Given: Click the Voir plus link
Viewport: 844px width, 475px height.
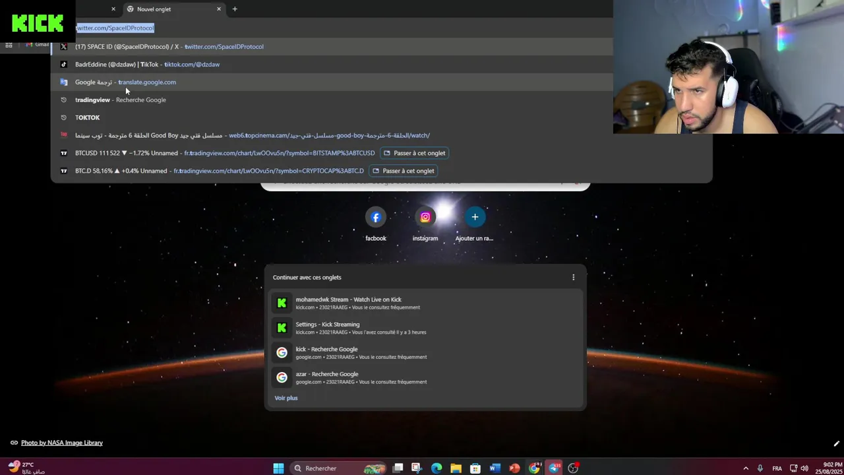Looking at the screenshot, I should click(x=286, y=398).
